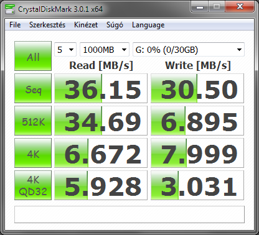Viewport: 259px width, 235px height.
Task: Click the 512K read value 34.69
Action: [x=101, y=121]
